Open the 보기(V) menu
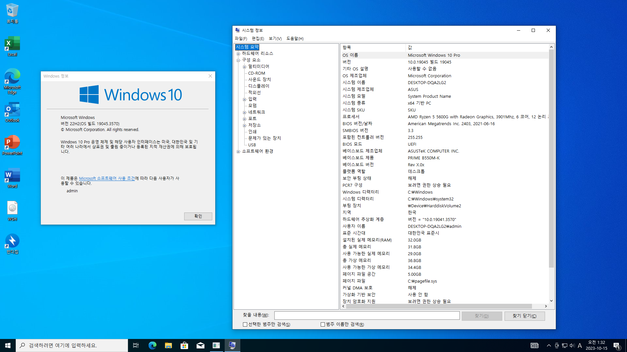Viewport: 627px width, 352px height. pos(275,38)
